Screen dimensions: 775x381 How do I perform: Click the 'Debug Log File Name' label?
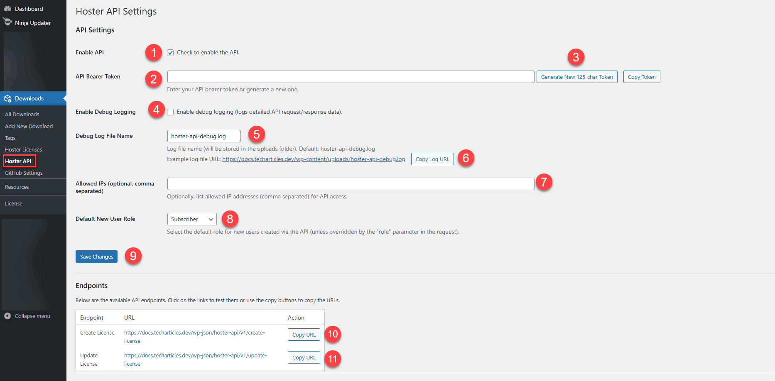point(104,136)
